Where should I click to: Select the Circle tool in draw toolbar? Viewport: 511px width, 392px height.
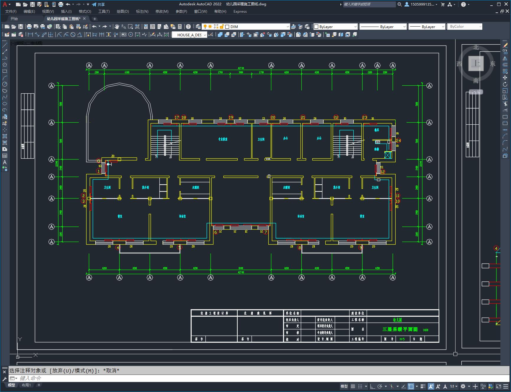click(5, 84)
